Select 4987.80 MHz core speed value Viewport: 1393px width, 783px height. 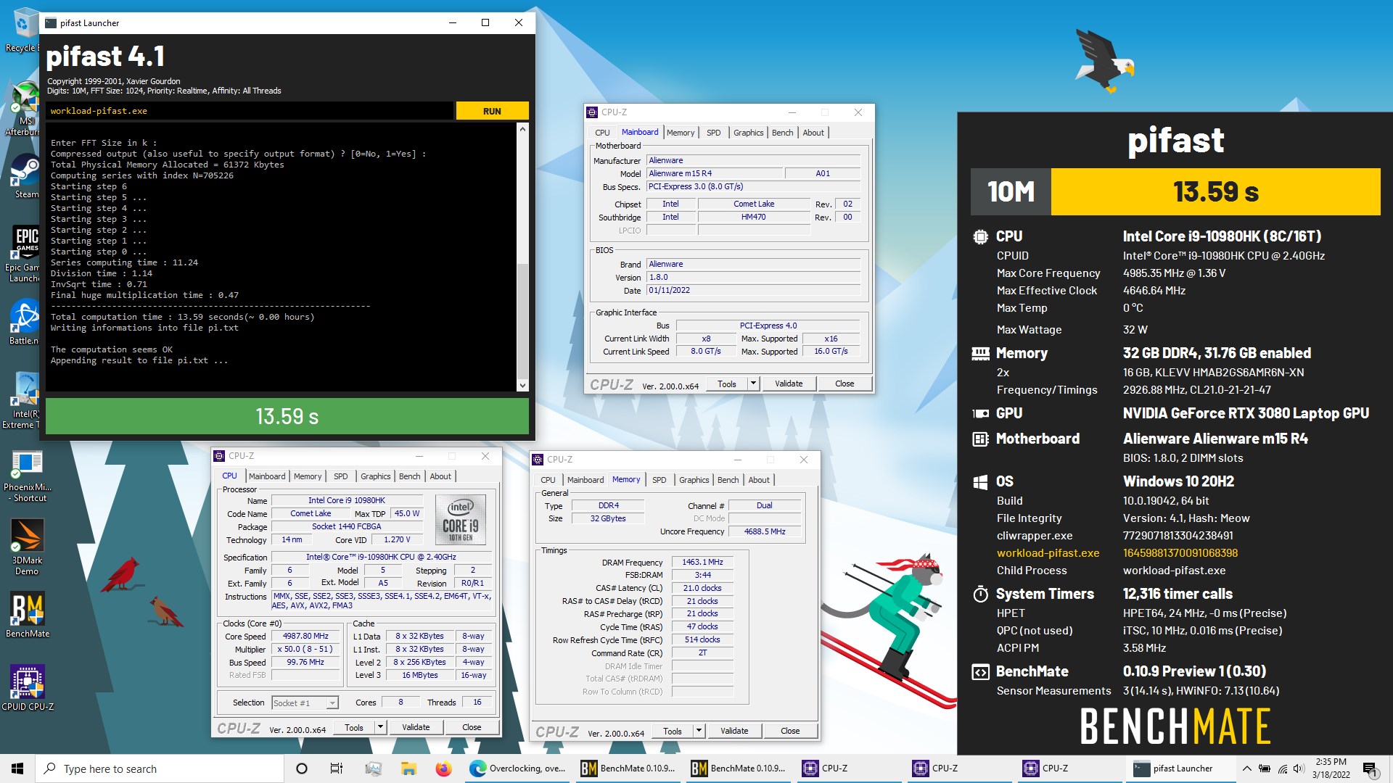coord(306,637)
